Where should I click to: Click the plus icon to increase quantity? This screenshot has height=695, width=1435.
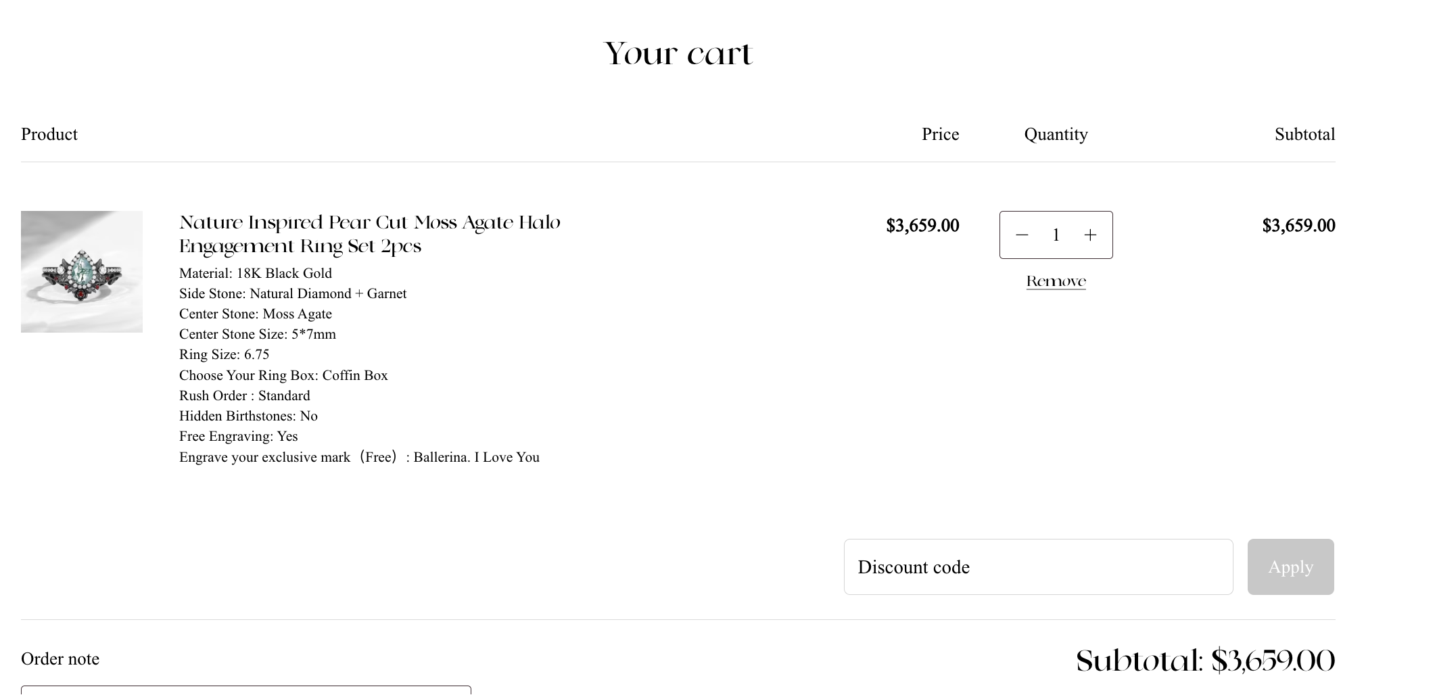coord(1090,235)
